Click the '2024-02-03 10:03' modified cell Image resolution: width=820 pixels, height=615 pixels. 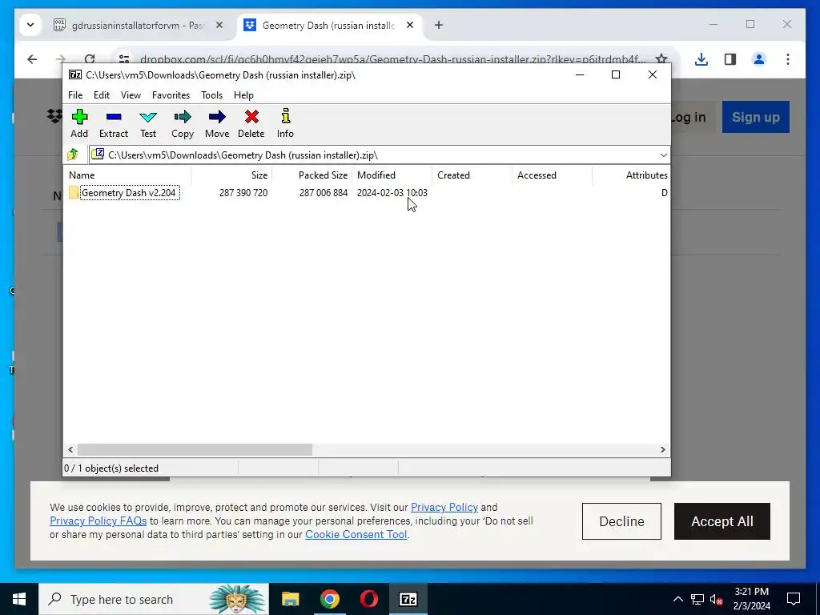pyautogui.click(x=392, y=193)
